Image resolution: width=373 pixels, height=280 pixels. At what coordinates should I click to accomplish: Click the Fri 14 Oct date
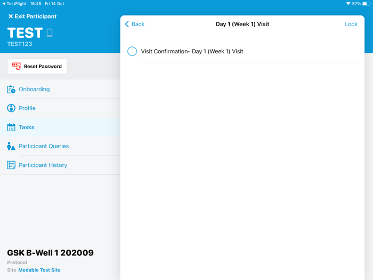pos(54,4)
